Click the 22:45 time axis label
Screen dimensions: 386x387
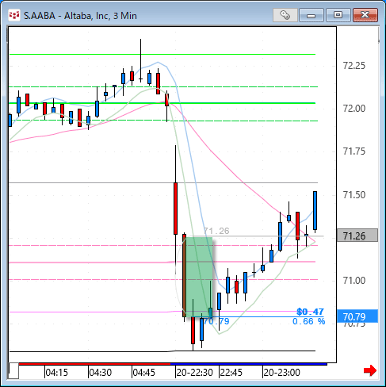click(x=231, y=373)
